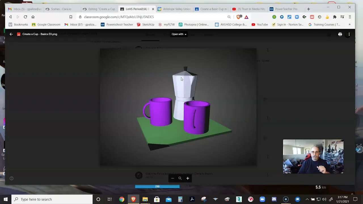Open Microsoft Store from the taskbar
Image resolution: width=363 pixels, height=204 pixels.
point(157,199)
